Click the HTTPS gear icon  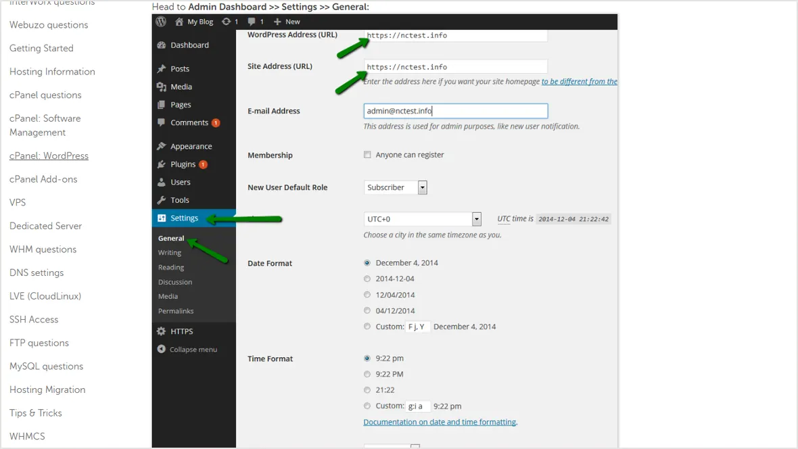coord(162,331)
